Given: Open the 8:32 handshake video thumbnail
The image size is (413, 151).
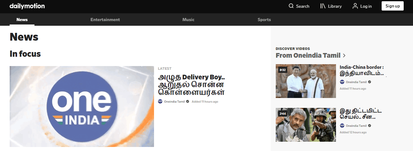Looking at the screenshot, I should click(x=306, y=81).
